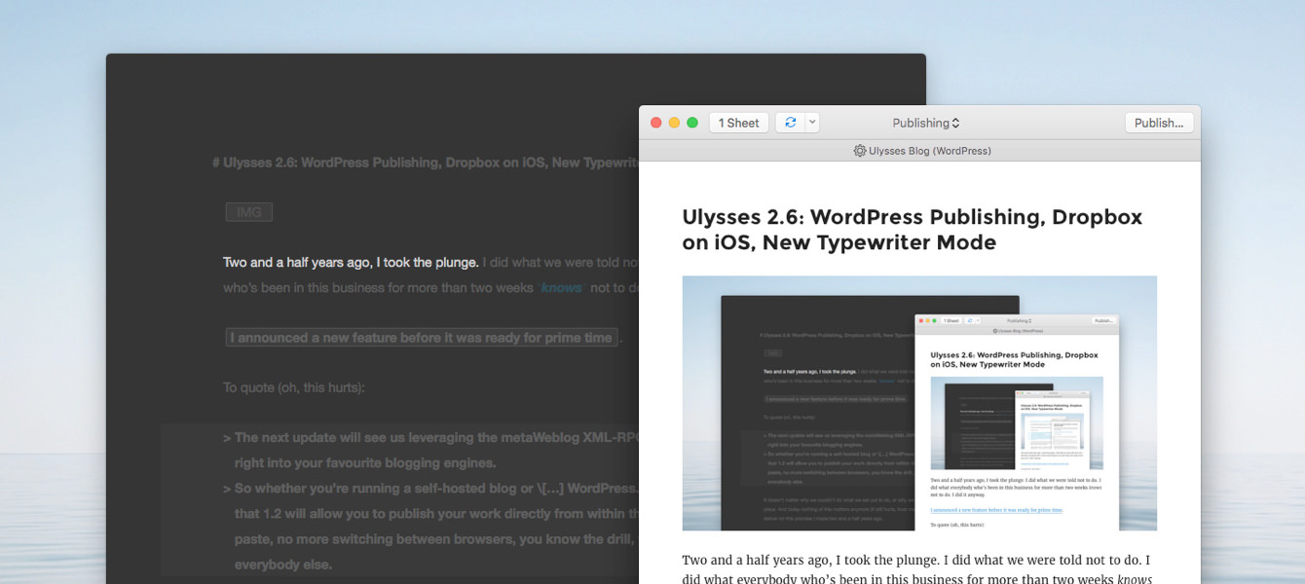Screen dimensions: 1305x584
Task: Click 'To quote (oh, this hurts):' in editor
Action: (x=294, y=387)
